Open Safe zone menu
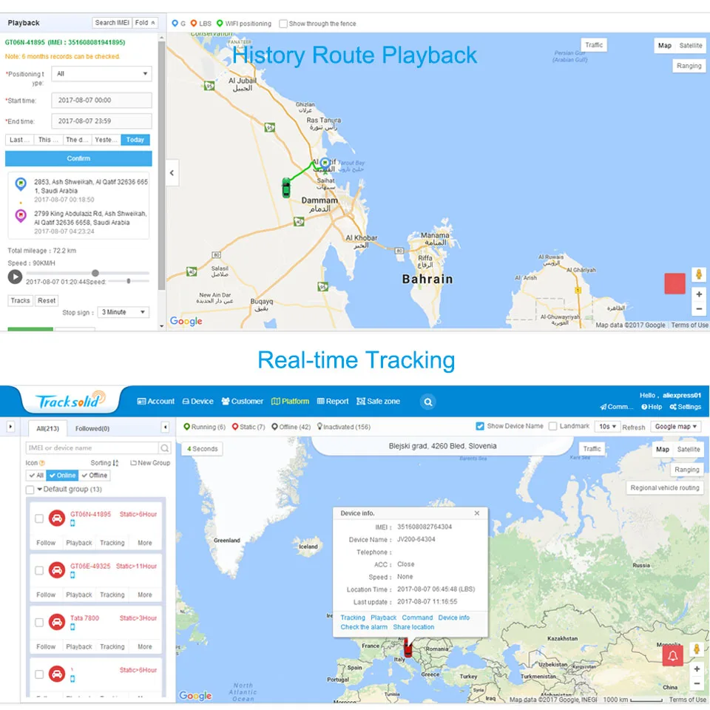 coord(378,401)
